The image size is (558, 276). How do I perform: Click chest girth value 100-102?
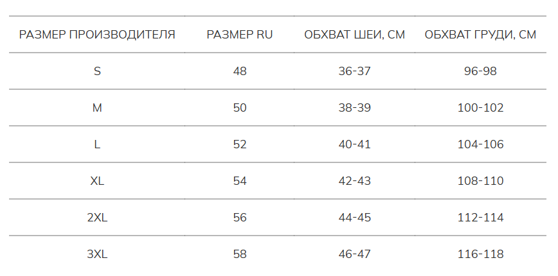pyautogui.click(x=480, y=108)
